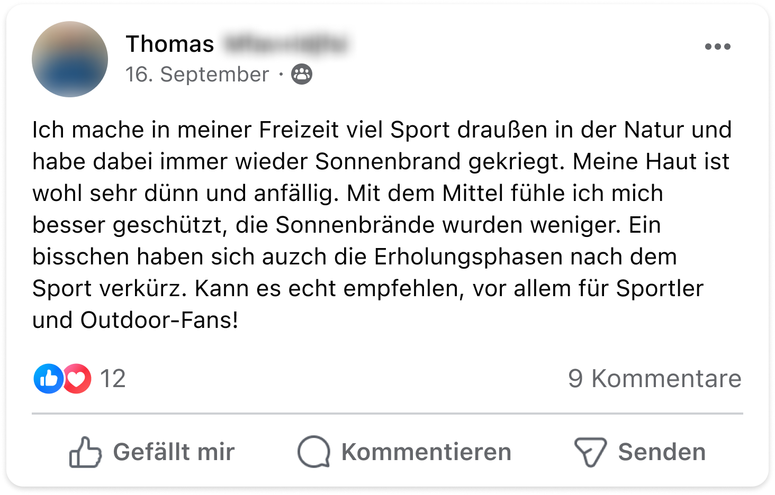Screen dimensions: 775x495
Task: Click the blurred surname next to Thomas
Action: [285, 44]
